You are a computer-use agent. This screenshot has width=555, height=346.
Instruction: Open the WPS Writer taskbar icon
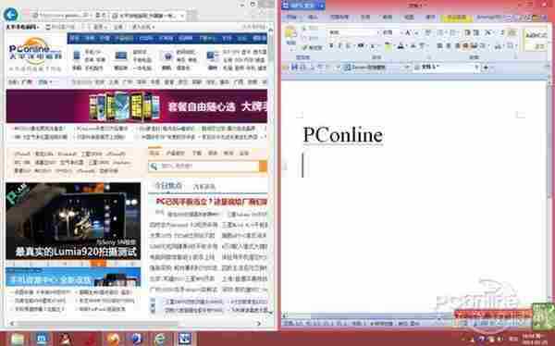pyautogui.click(x=185, y=339)
